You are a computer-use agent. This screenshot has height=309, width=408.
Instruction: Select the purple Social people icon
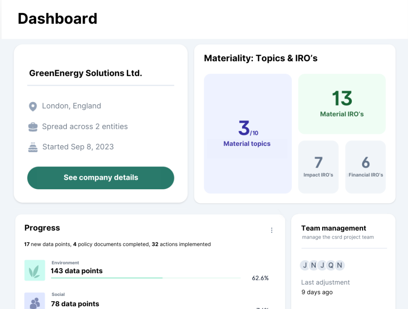[35, 301]
